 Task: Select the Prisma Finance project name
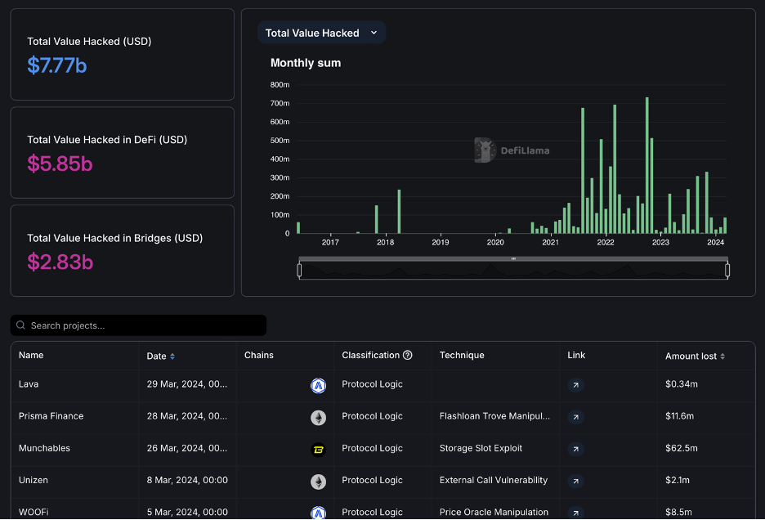click(x=51, y=416)
